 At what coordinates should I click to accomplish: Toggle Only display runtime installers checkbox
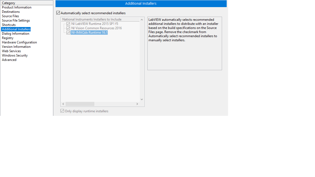pyautogui.click(x=62, y=111)
